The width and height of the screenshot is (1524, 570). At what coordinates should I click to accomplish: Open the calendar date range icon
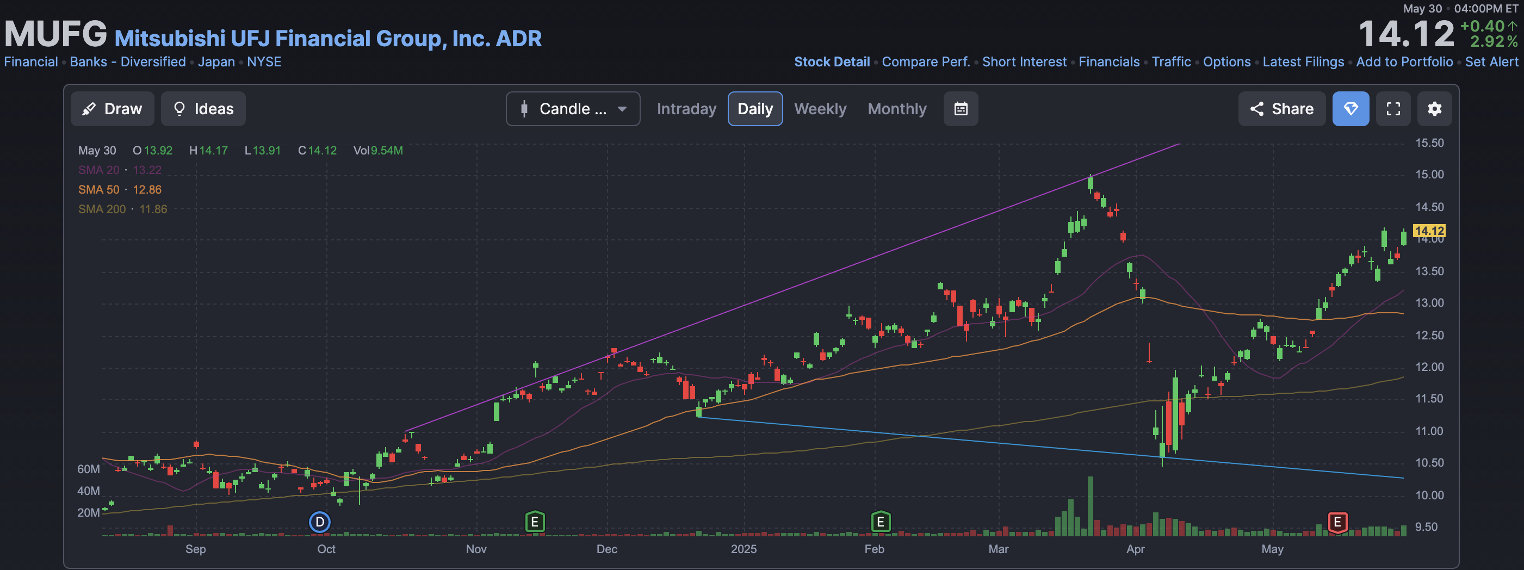coord(961,109)
